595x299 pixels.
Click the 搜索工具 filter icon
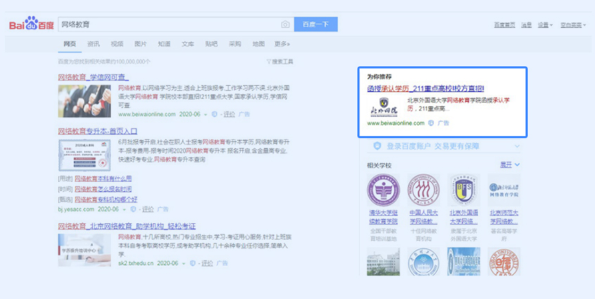point(269,62)
